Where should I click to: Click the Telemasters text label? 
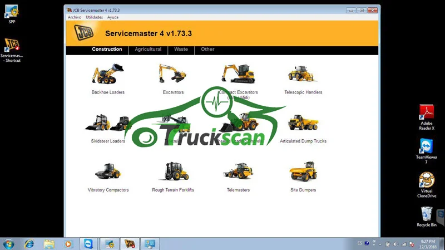pos(238,190)
